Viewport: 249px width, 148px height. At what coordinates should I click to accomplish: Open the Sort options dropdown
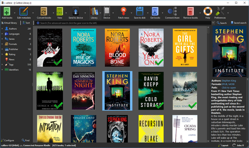click(x=26, y=23)
